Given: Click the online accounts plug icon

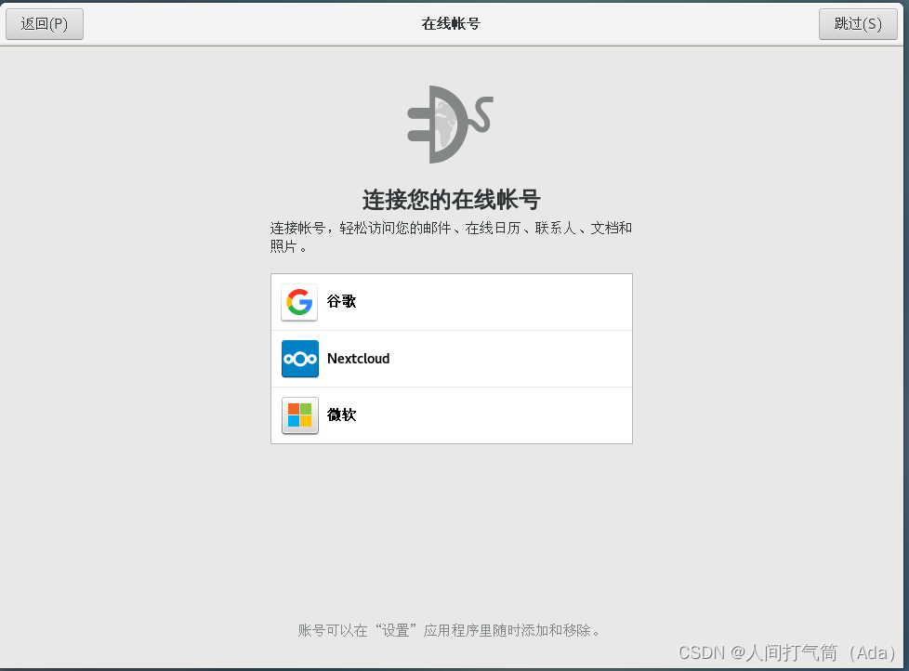Looking at the screenshot, I should (451, 124).
